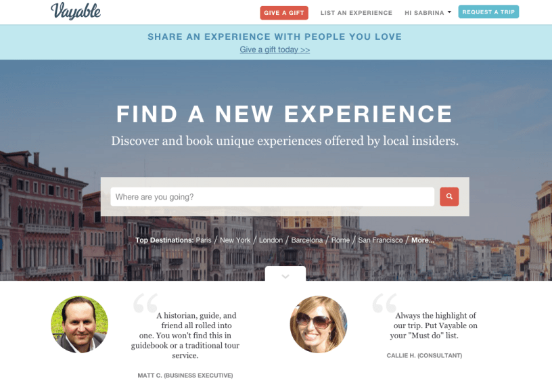Click Callie H.'s profile photo

click(319, 324)
